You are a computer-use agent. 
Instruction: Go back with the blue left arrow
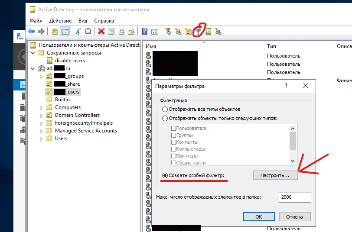tap(31, 31)
